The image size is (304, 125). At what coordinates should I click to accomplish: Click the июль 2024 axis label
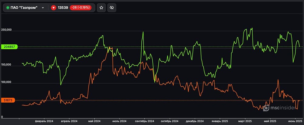(119, 121)
